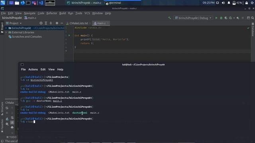Launch Firefox from the top panel
The height and width of the screenshot is (143, 255).
tap(22, 3)
